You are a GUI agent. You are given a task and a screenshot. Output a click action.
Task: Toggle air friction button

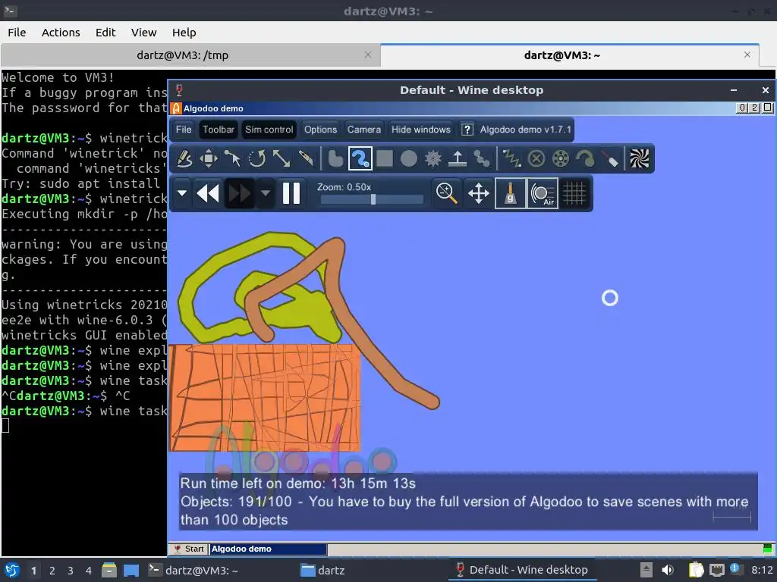coord(543,193)
